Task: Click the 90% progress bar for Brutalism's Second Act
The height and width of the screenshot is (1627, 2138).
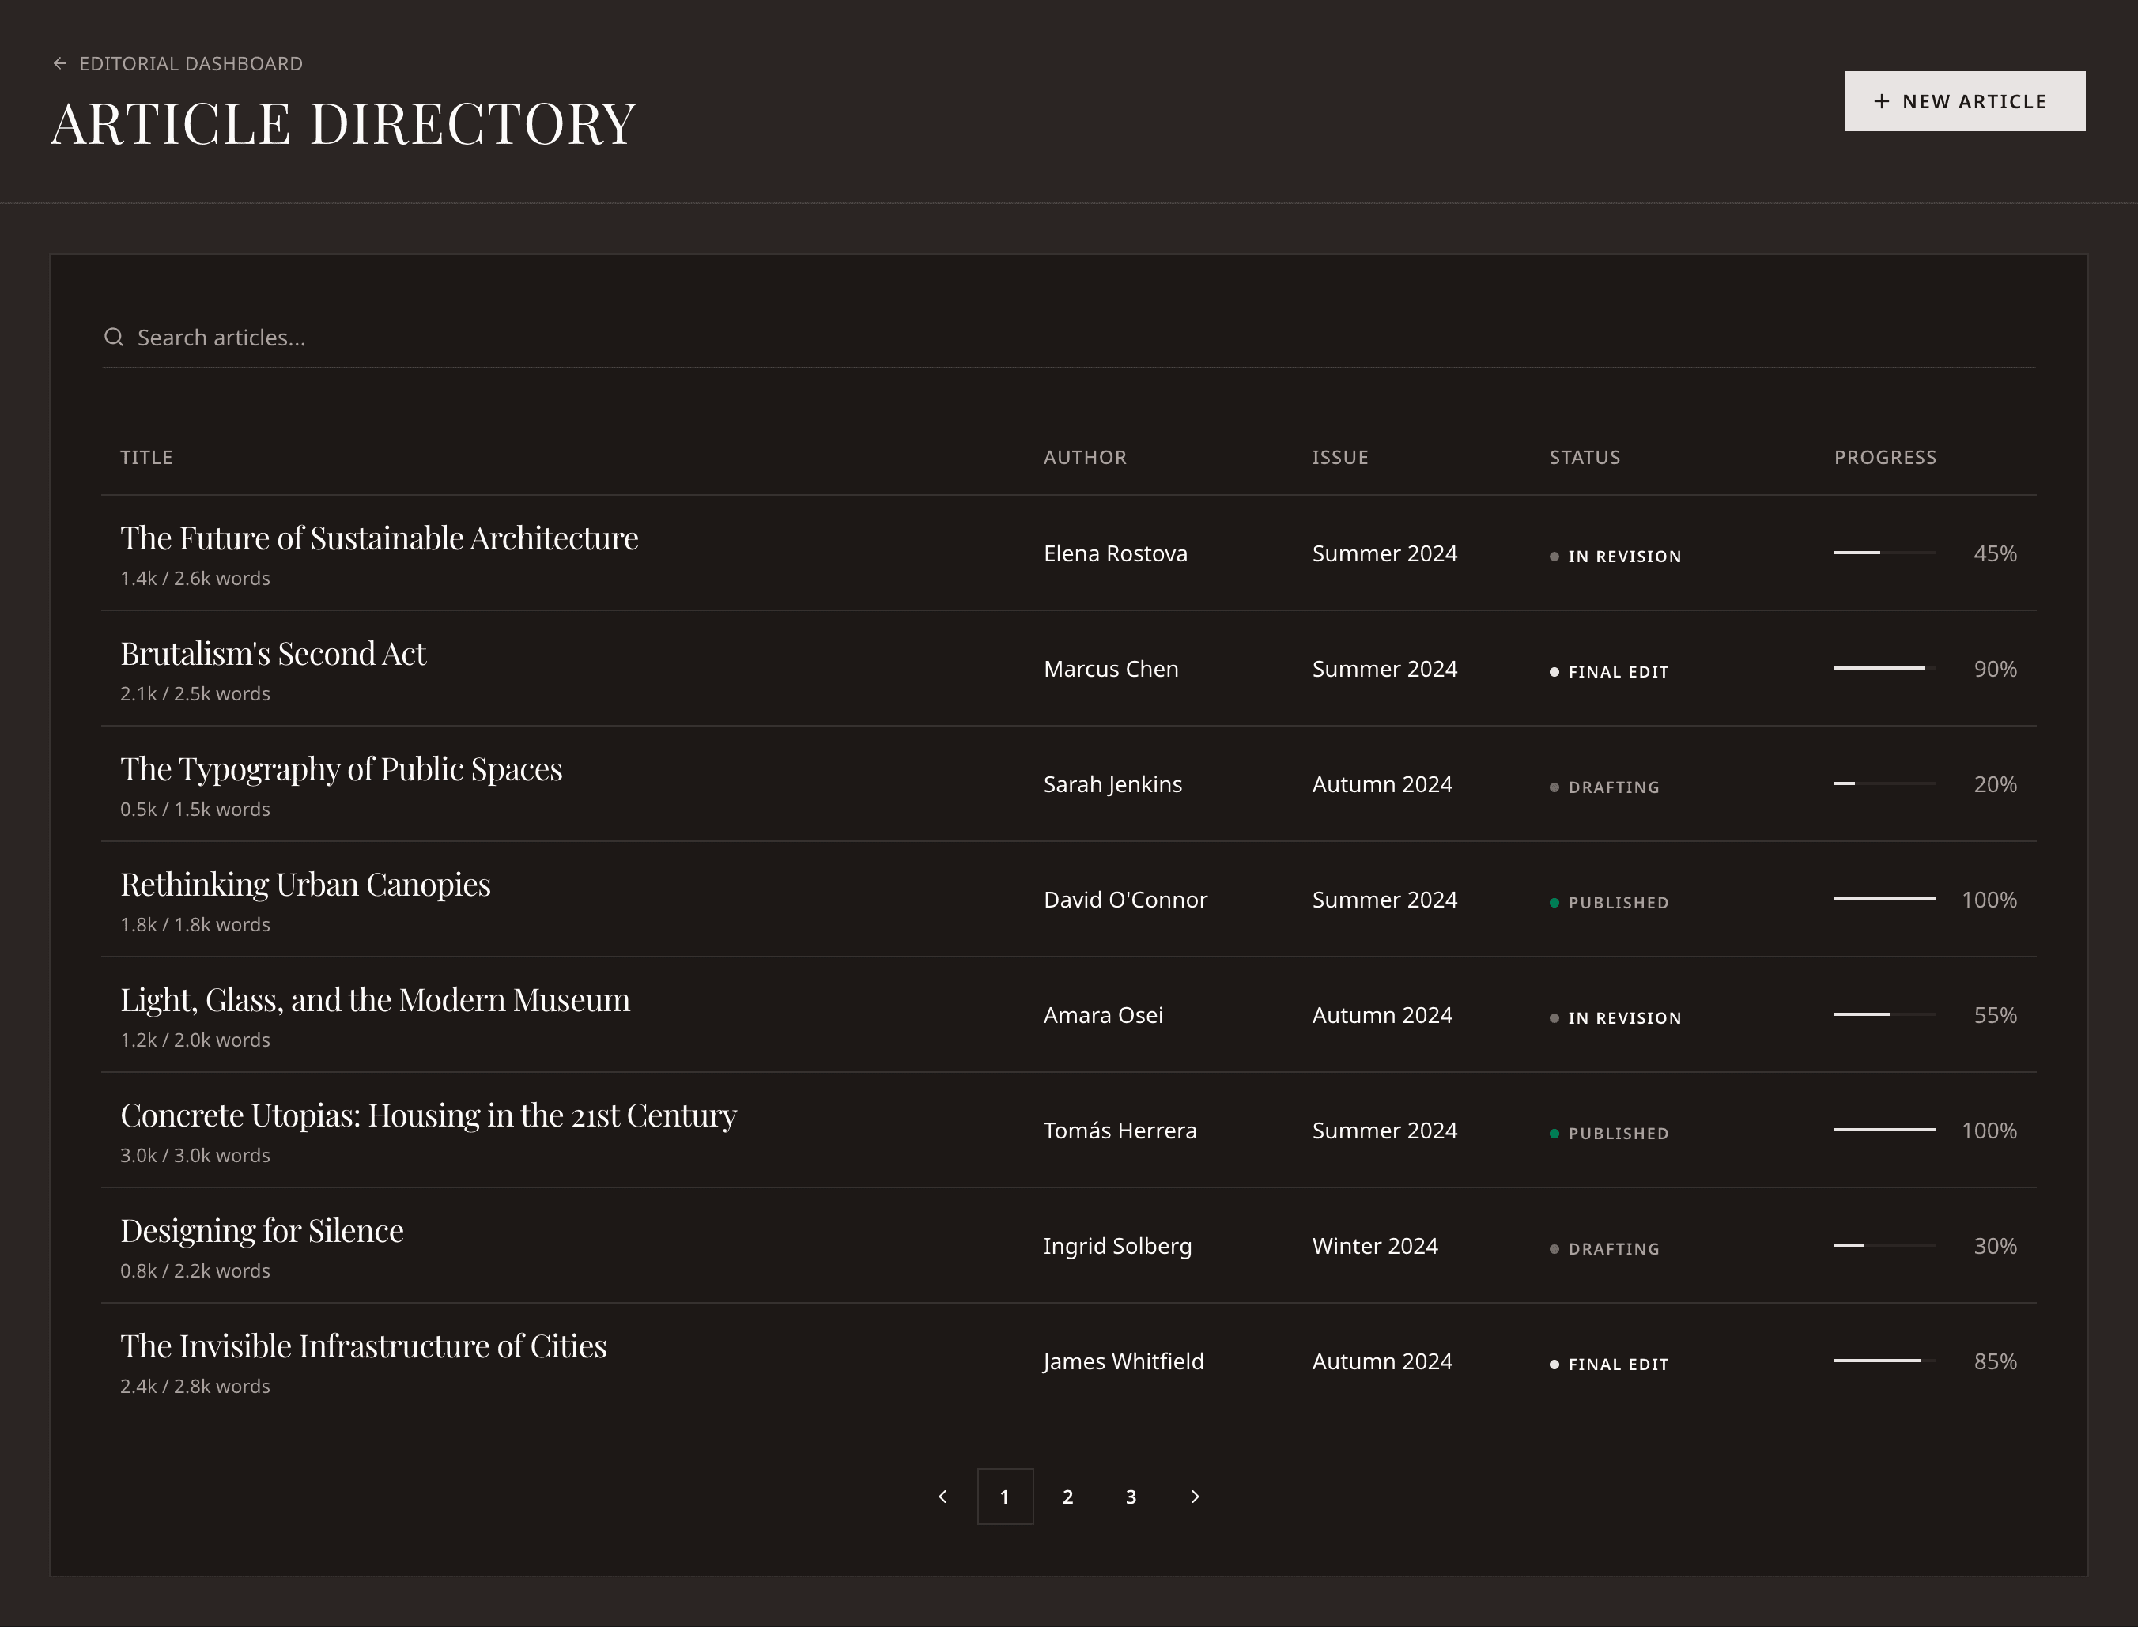Action: [x=1883, y=668]
